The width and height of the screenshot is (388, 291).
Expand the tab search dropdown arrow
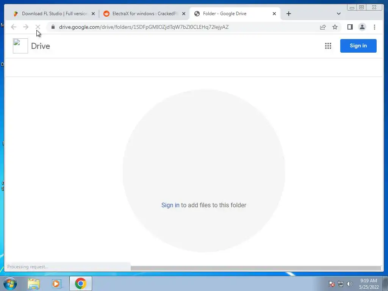click(339, 14)
